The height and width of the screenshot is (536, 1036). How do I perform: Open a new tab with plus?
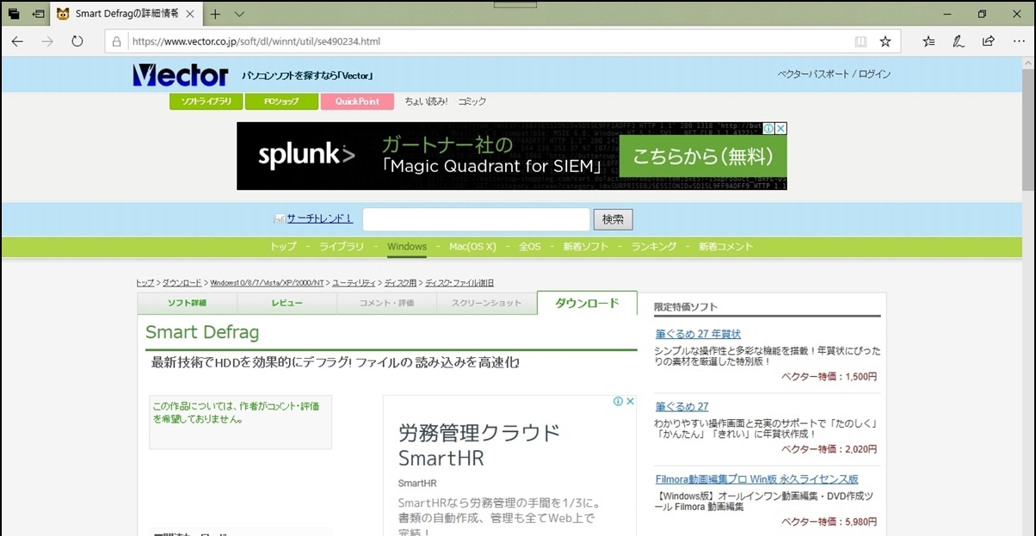[x=215, y=14]
